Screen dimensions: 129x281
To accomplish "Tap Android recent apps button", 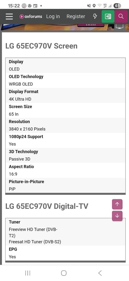I will [x=28, y=273].
